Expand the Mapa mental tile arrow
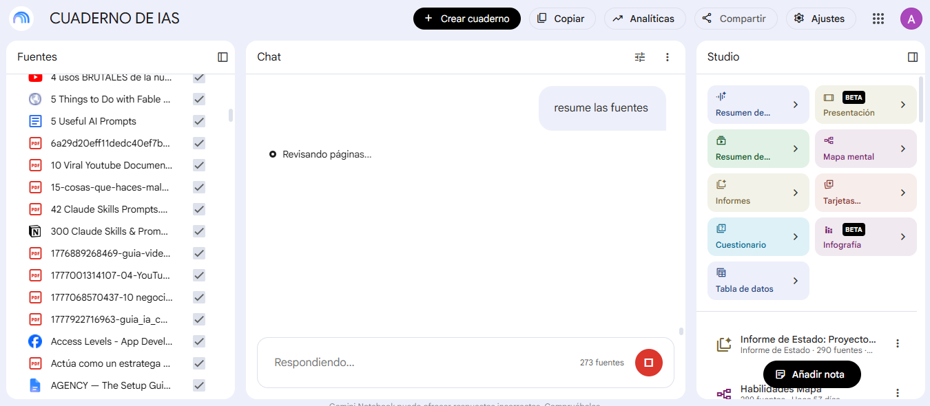This screenshot has height=406, width=930. pyautogui.click(x=902, y=149)
